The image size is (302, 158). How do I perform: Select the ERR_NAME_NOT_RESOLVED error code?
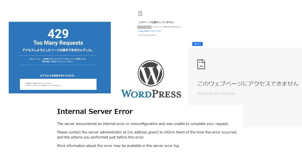tap(216, 94)
